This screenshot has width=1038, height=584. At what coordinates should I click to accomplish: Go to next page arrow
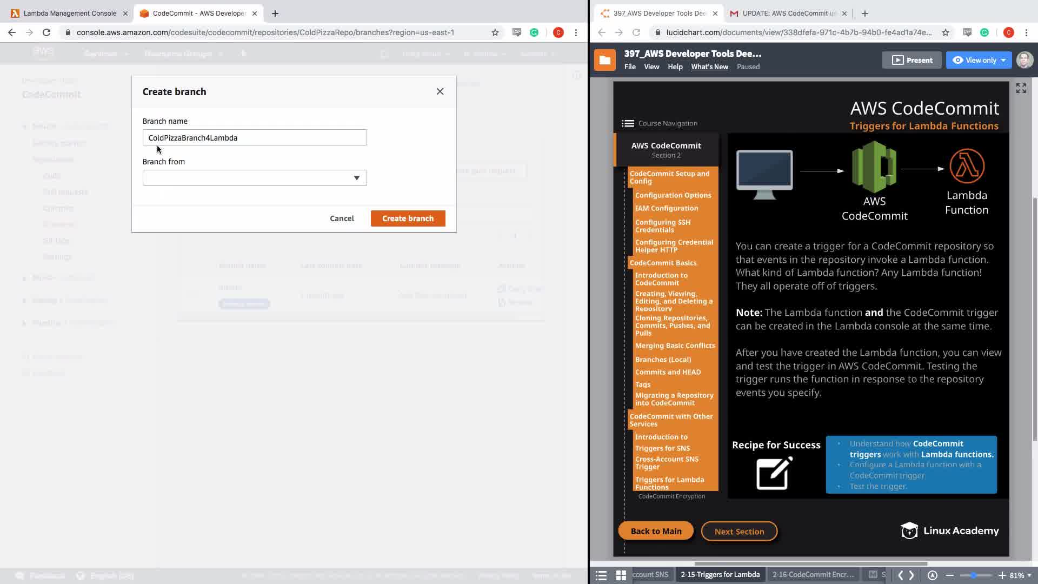(911, 575)
